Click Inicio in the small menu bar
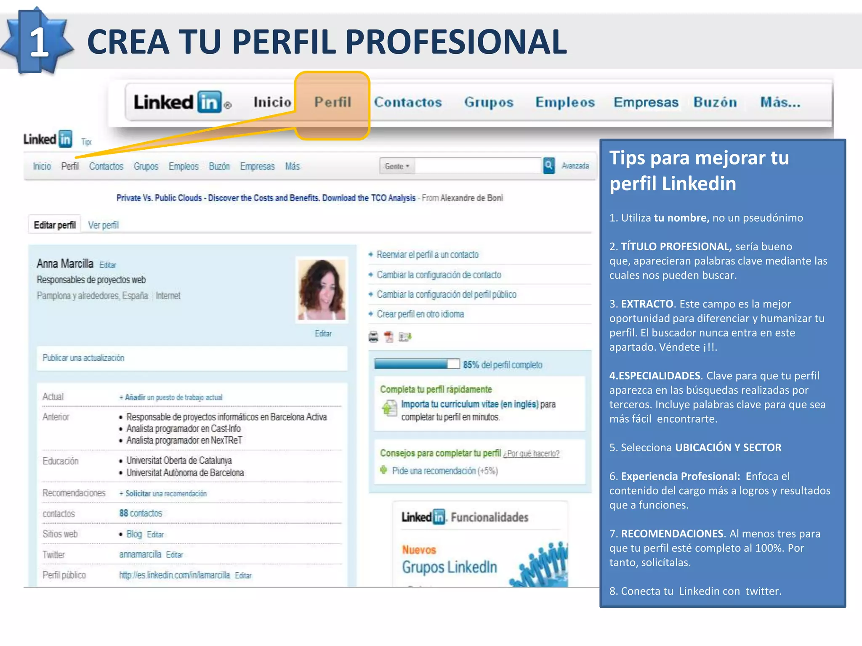Viewport: 862px width, 646px height. tap(42, 166)
